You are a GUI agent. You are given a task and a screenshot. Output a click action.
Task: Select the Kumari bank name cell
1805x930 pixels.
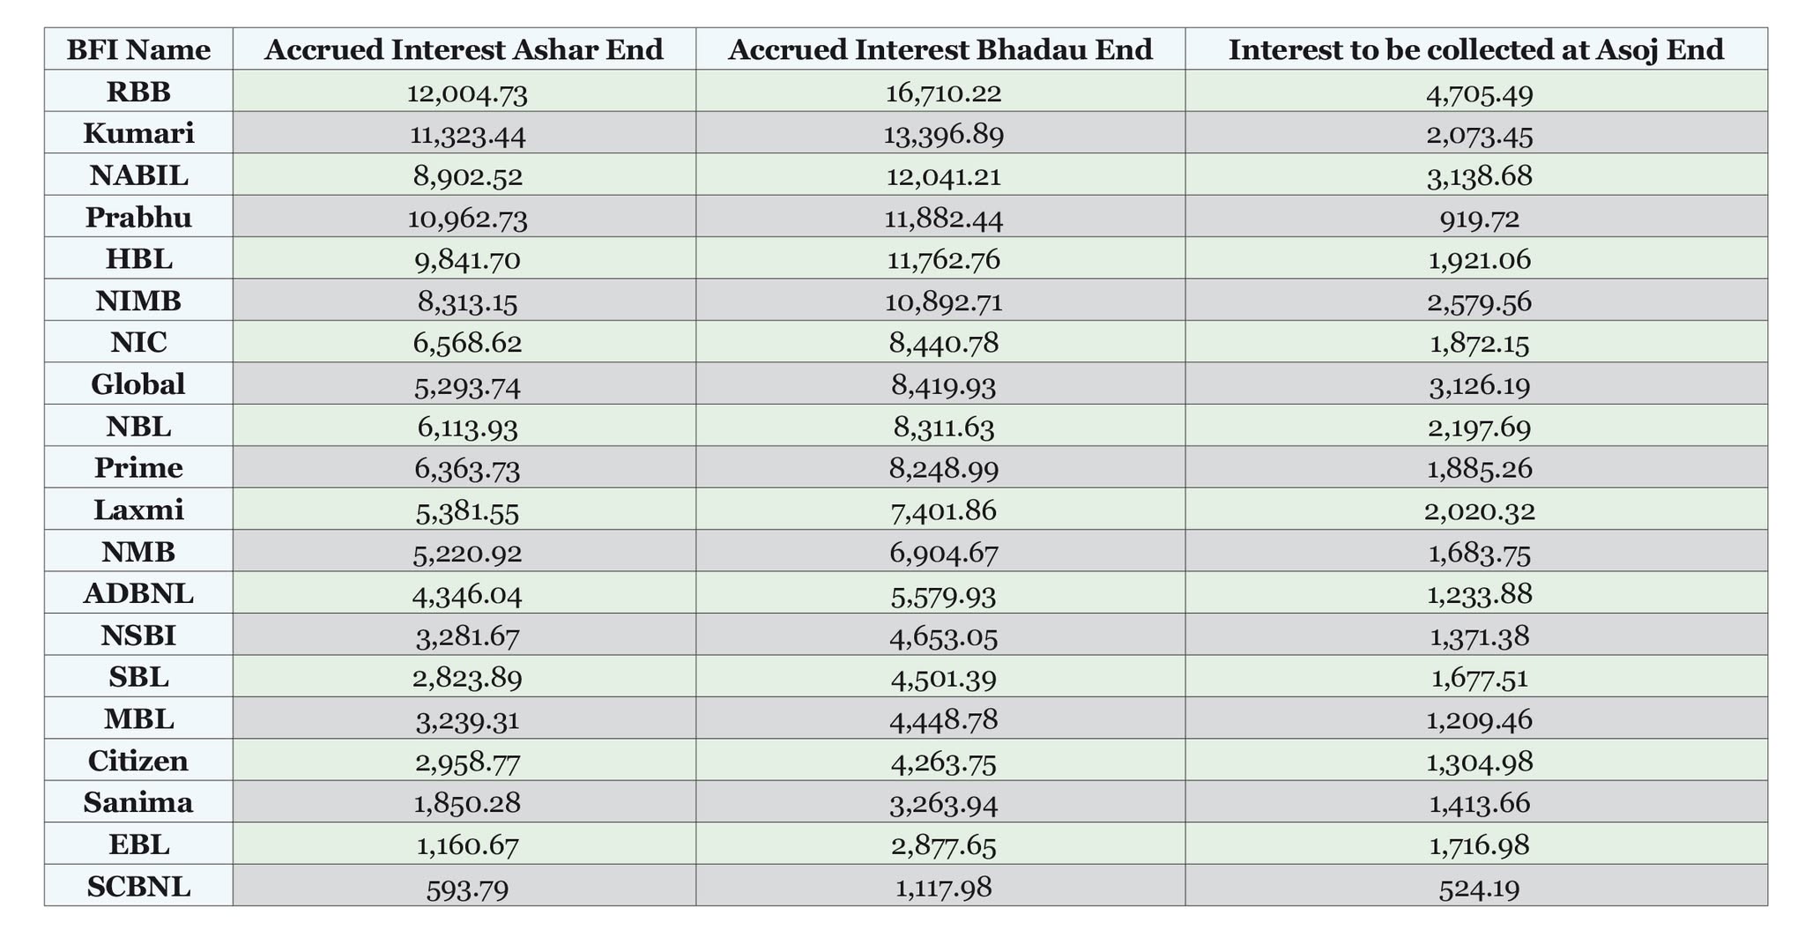[x=138, y=133]
